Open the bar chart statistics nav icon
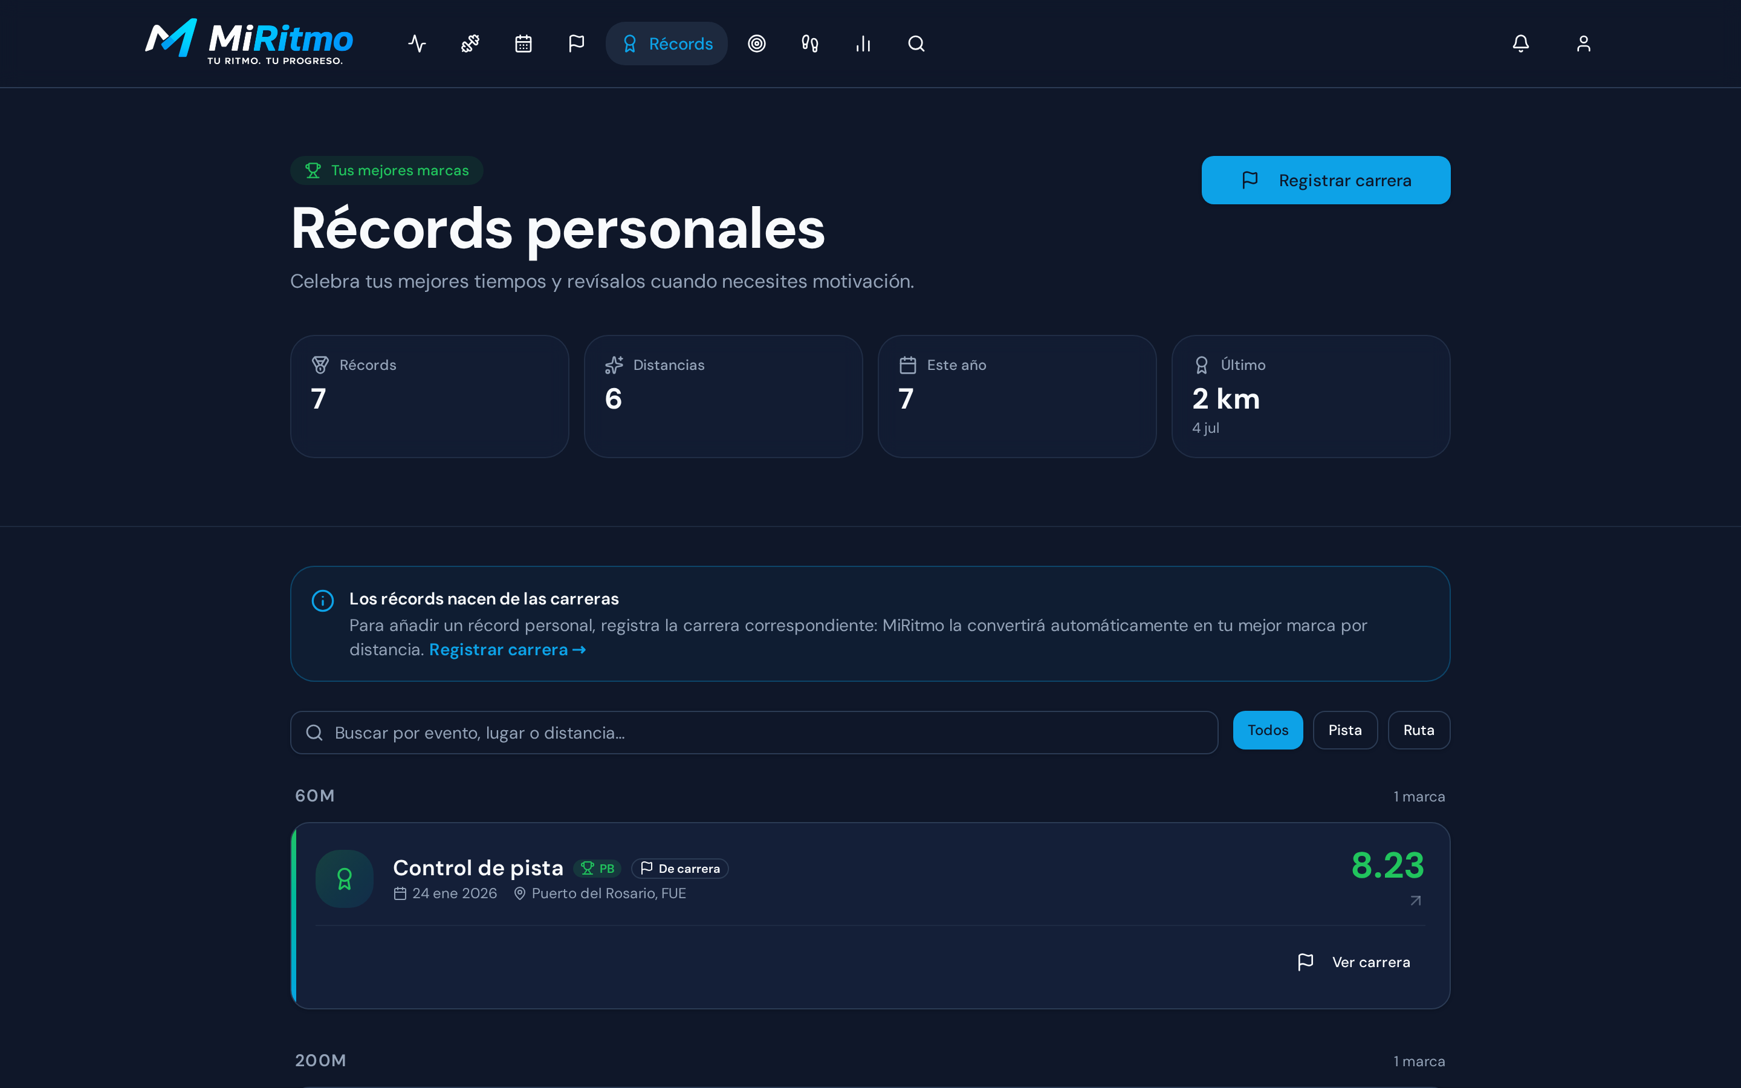This screenshot has width=1741, height=1088. (863, 44)
